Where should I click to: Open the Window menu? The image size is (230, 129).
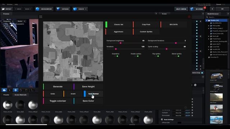click(10, 5)
